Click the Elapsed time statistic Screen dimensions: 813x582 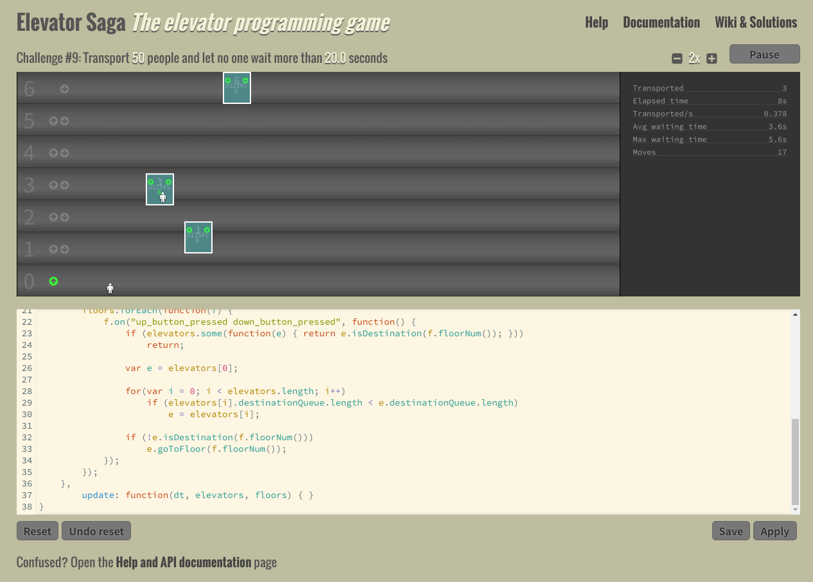(x=710, y=101)
